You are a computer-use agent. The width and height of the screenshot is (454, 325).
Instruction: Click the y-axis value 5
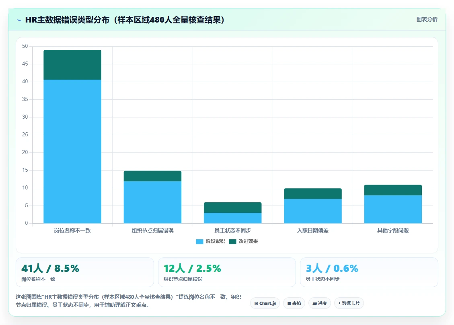point(27,206)
